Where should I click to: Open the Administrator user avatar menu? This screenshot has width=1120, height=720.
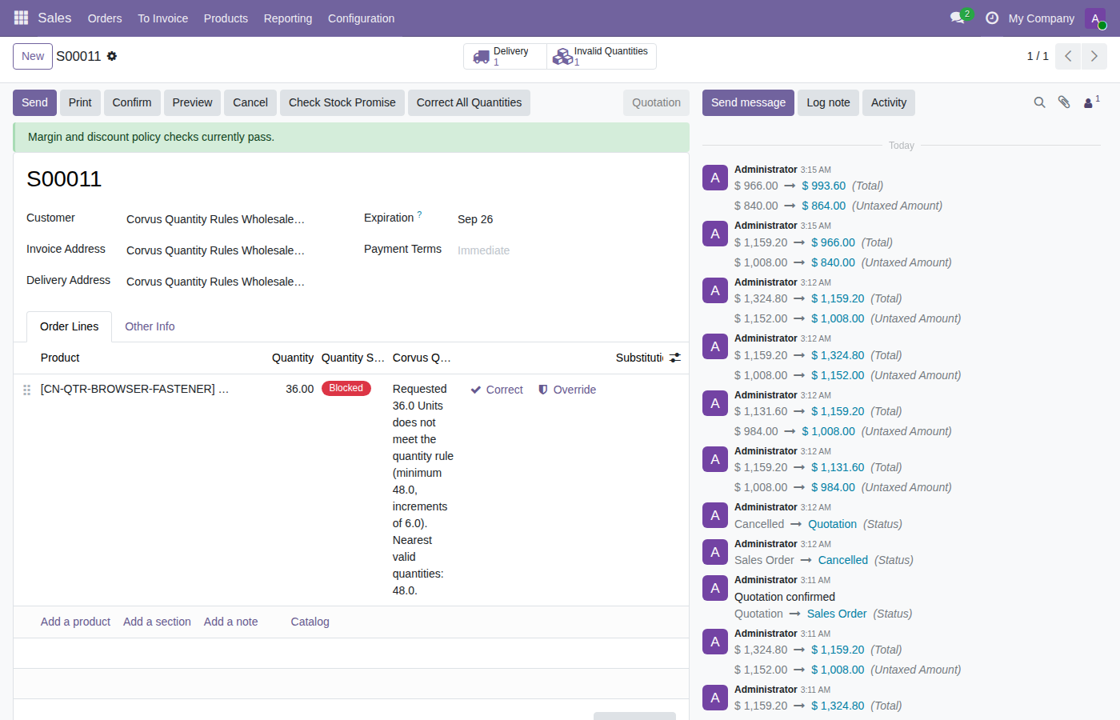[x=1095, y=18]
